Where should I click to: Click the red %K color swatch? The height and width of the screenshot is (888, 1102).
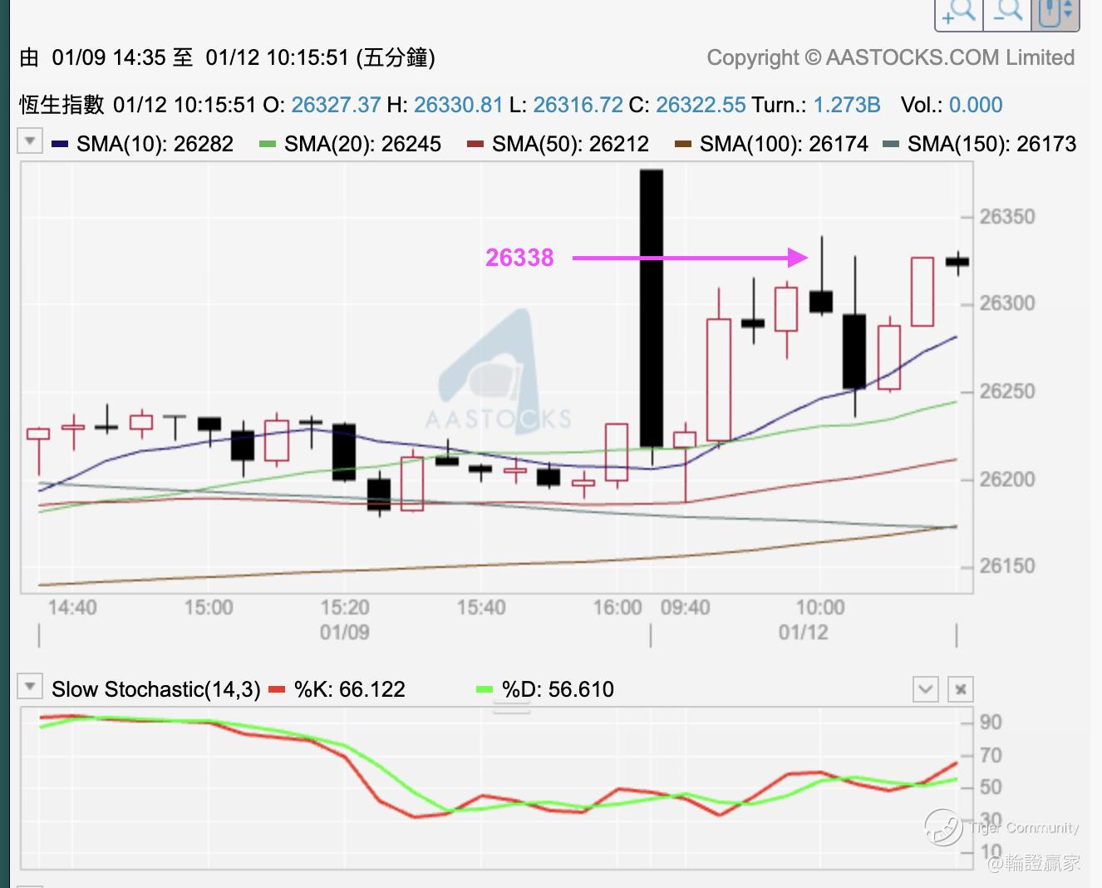[x=278, y=689]
